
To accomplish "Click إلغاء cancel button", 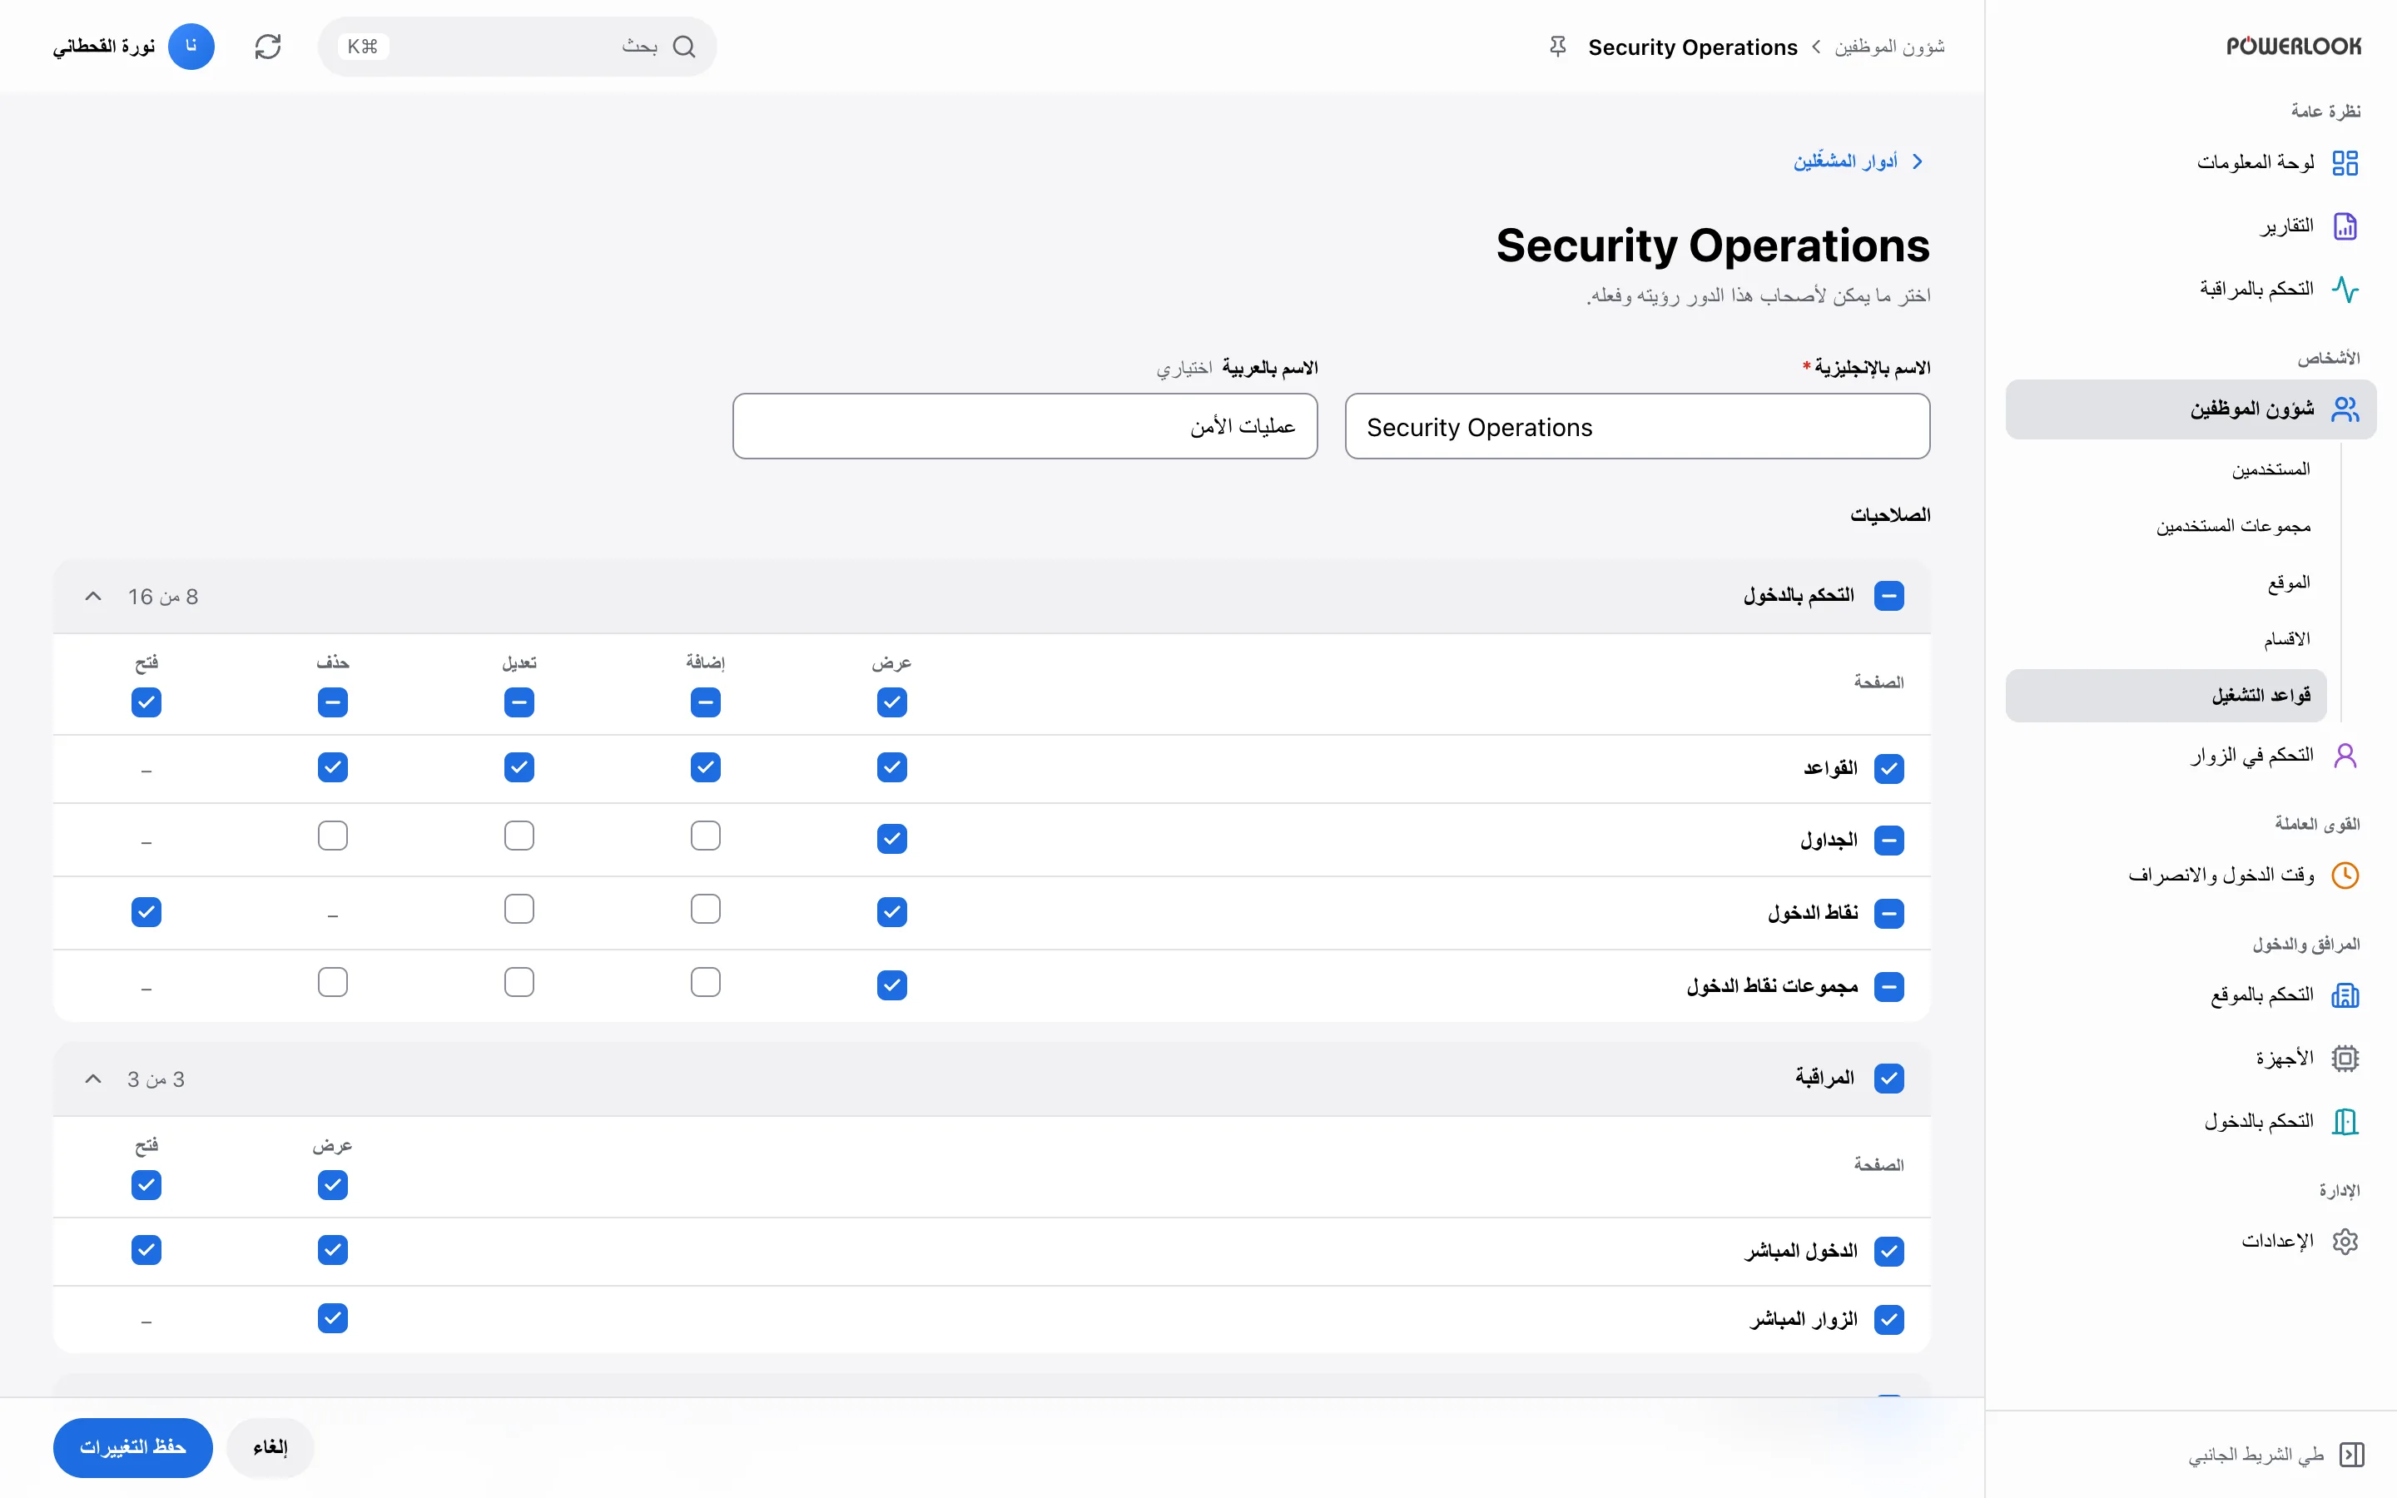I will point(270,1447).
